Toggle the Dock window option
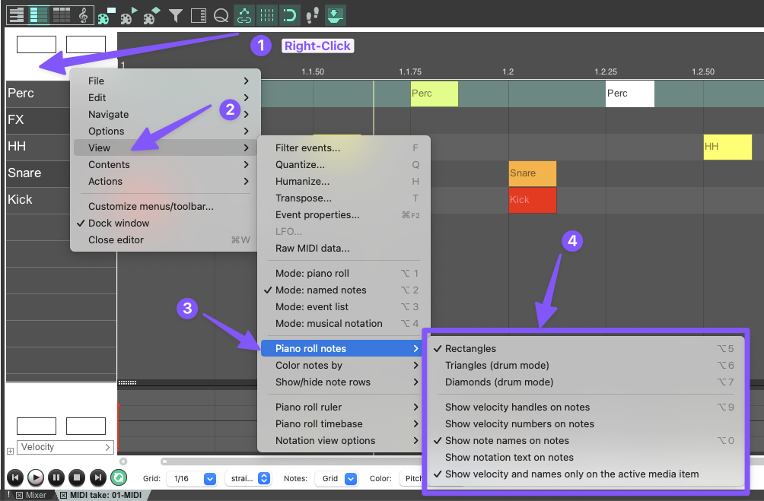Viewport: 764px width, 501px height. pos(119,224)
